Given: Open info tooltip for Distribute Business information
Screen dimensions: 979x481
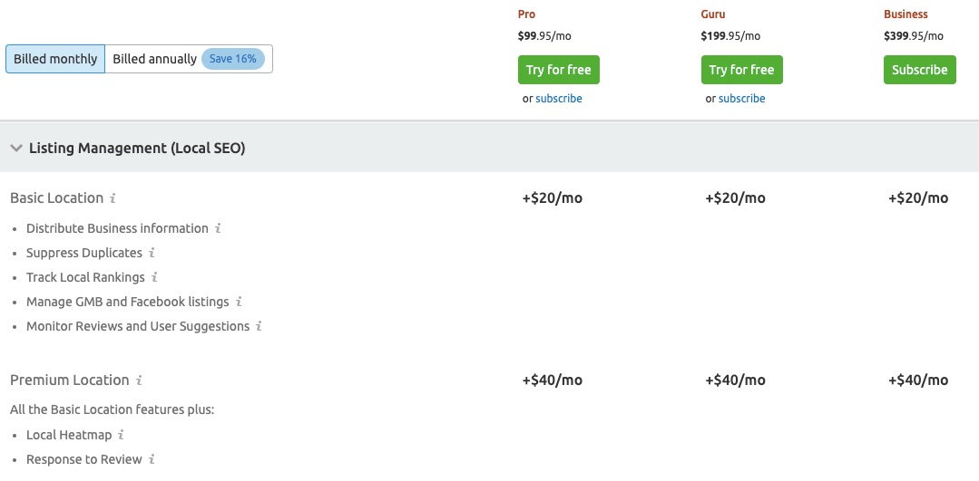Looking at the screenshot, I should [x=218, y=228].
